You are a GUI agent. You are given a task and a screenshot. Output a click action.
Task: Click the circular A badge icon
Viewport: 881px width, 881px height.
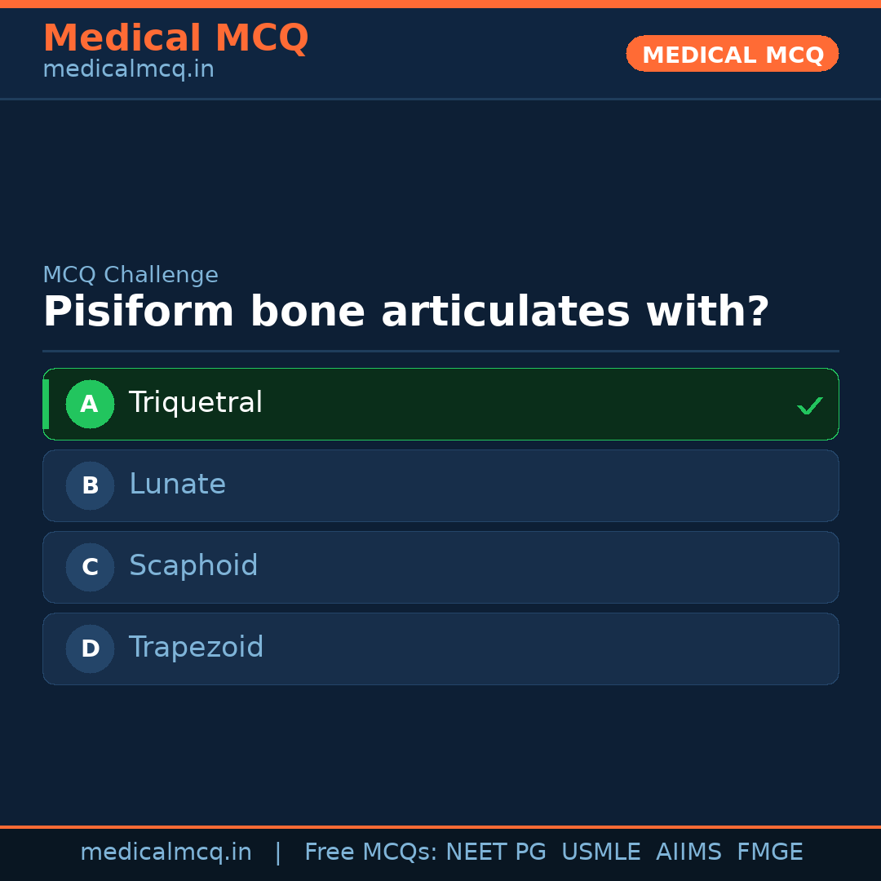(x=90, y=404)
